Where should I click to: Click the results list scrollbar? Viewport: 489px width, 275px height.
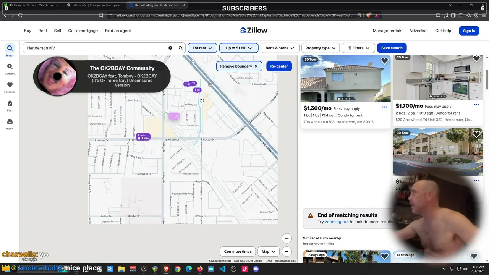pos(487,80)
